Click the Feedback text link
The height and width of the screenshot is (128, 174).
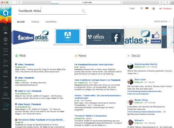[167, 8]
